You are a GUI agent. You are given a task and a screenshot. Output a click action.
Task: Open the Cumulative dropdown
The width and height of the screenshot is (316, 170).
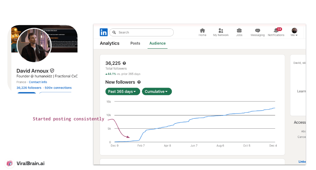click(x=157, y=91)
